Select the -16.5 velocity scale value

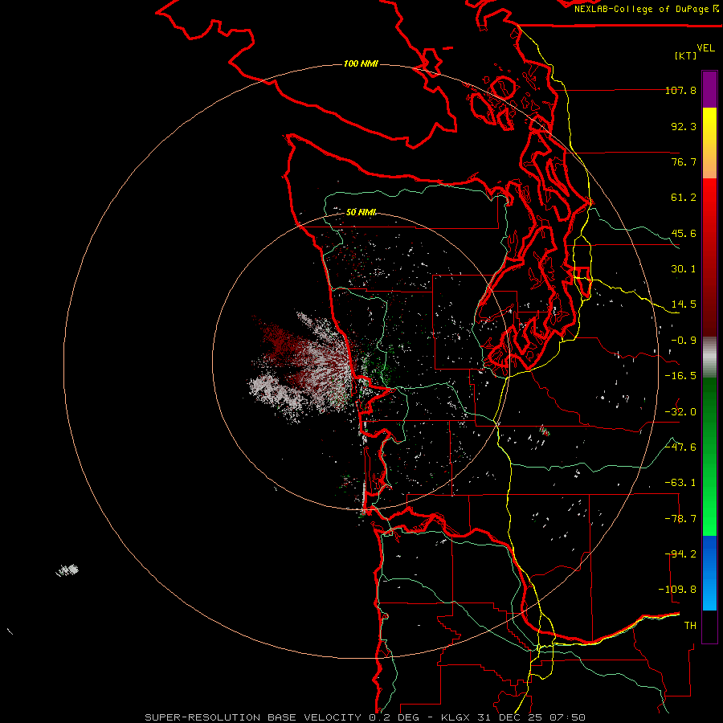(680, 376)
